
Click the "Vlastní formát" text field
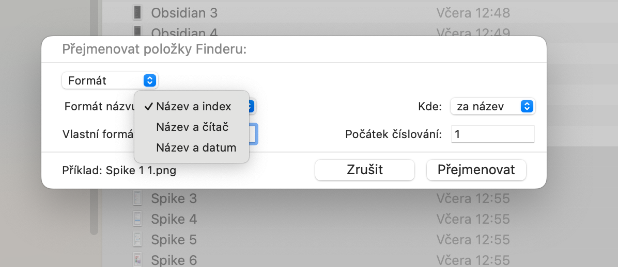[x=253, y=135]
